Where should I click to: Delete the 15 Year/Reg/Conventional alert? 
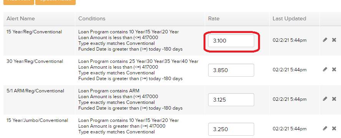(x=334, y=40)
